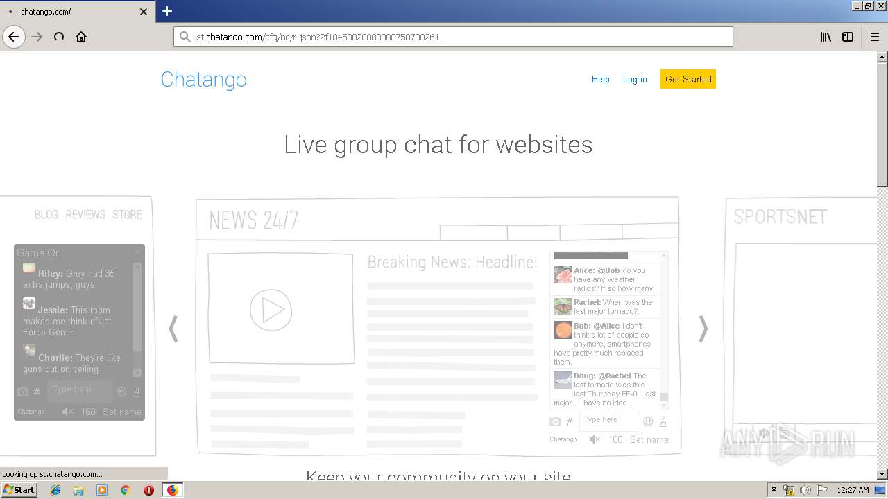
Task: Click the News chat box scrollbar
Action: pos(664,330)
